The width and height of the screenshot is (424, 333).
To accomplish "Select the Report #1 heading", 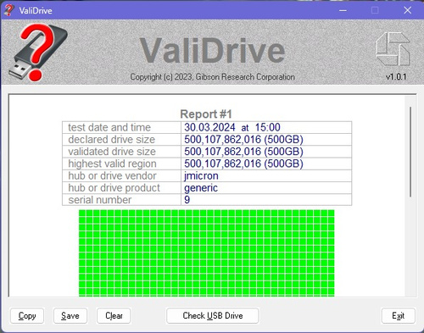I will click(x=206, y=114).
